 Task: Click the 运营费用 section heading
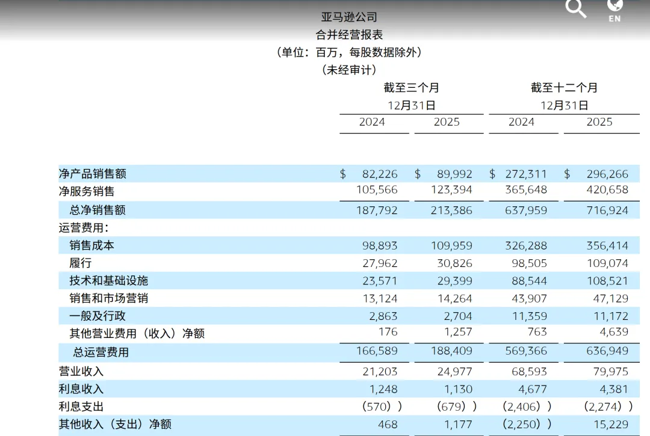point(83,227)
